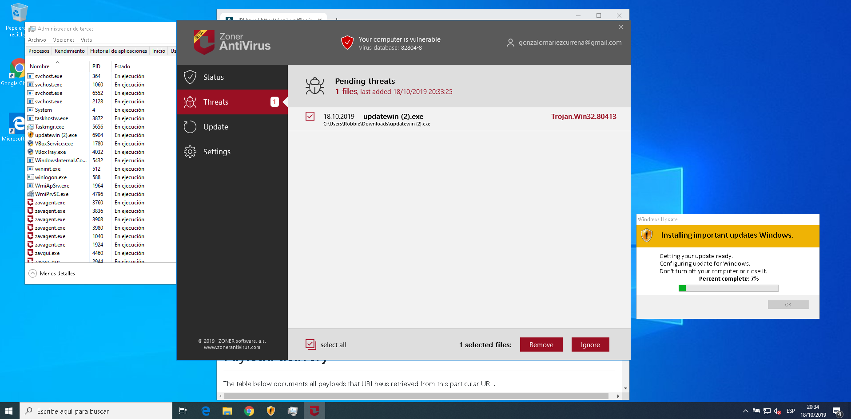The height and width of the screenshot is (419, 851).
Task: Click the muted volume tray icon
Action: click(778, 411)
